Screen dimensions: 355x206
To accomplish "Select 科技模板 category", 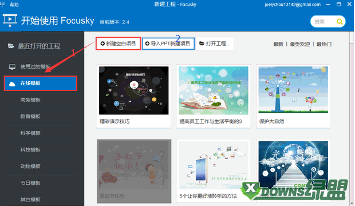I will (x=30, y=149).
